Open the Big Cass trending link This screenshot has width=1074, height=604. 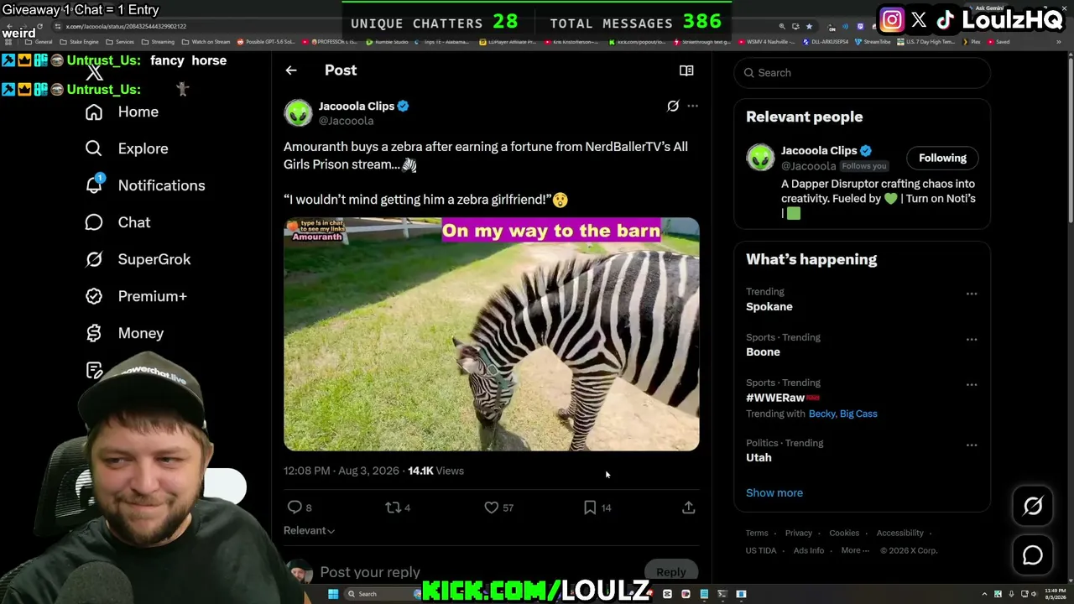tap(858, 414)
